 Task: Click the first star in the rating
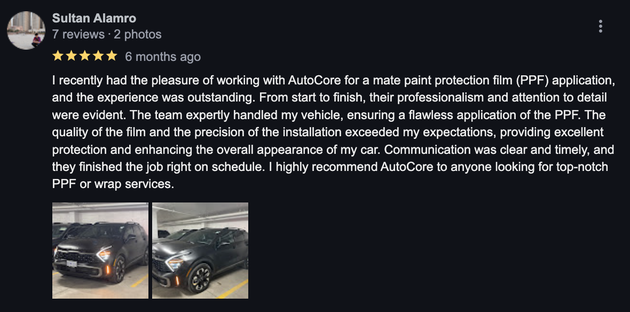58,56
